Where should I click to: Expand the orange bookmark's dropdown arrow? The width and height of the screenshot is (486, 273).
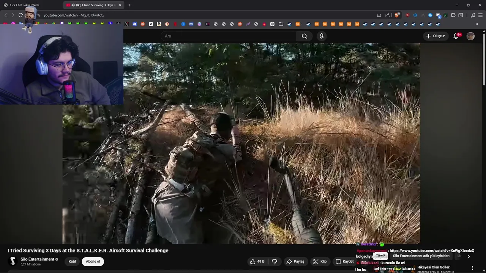tap(302, 24)
